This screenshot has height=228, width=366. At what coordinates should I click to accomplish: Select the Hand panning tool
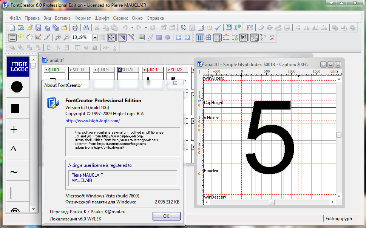coord(29,37)
